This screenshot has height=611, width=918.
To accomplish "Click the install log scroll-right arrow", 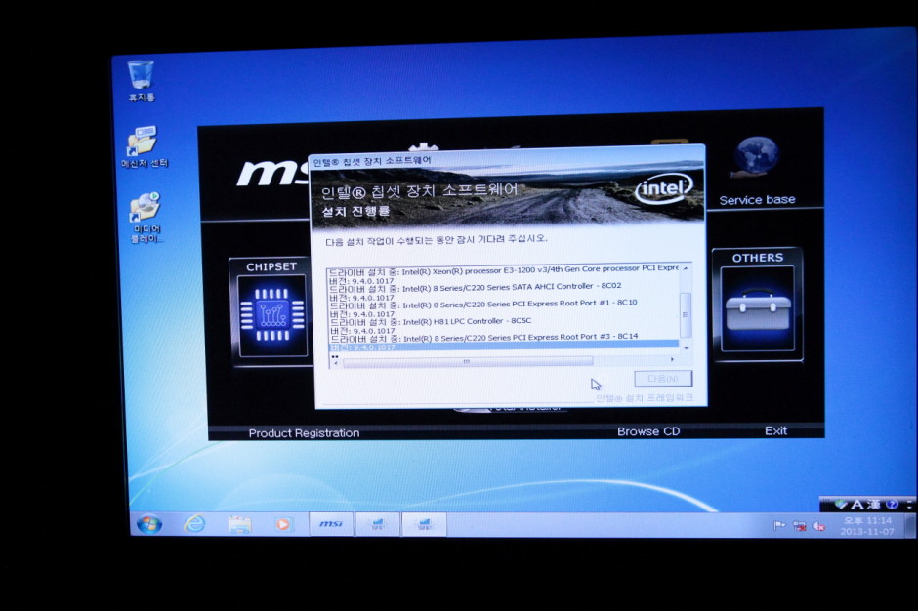I will click(672, 359).
